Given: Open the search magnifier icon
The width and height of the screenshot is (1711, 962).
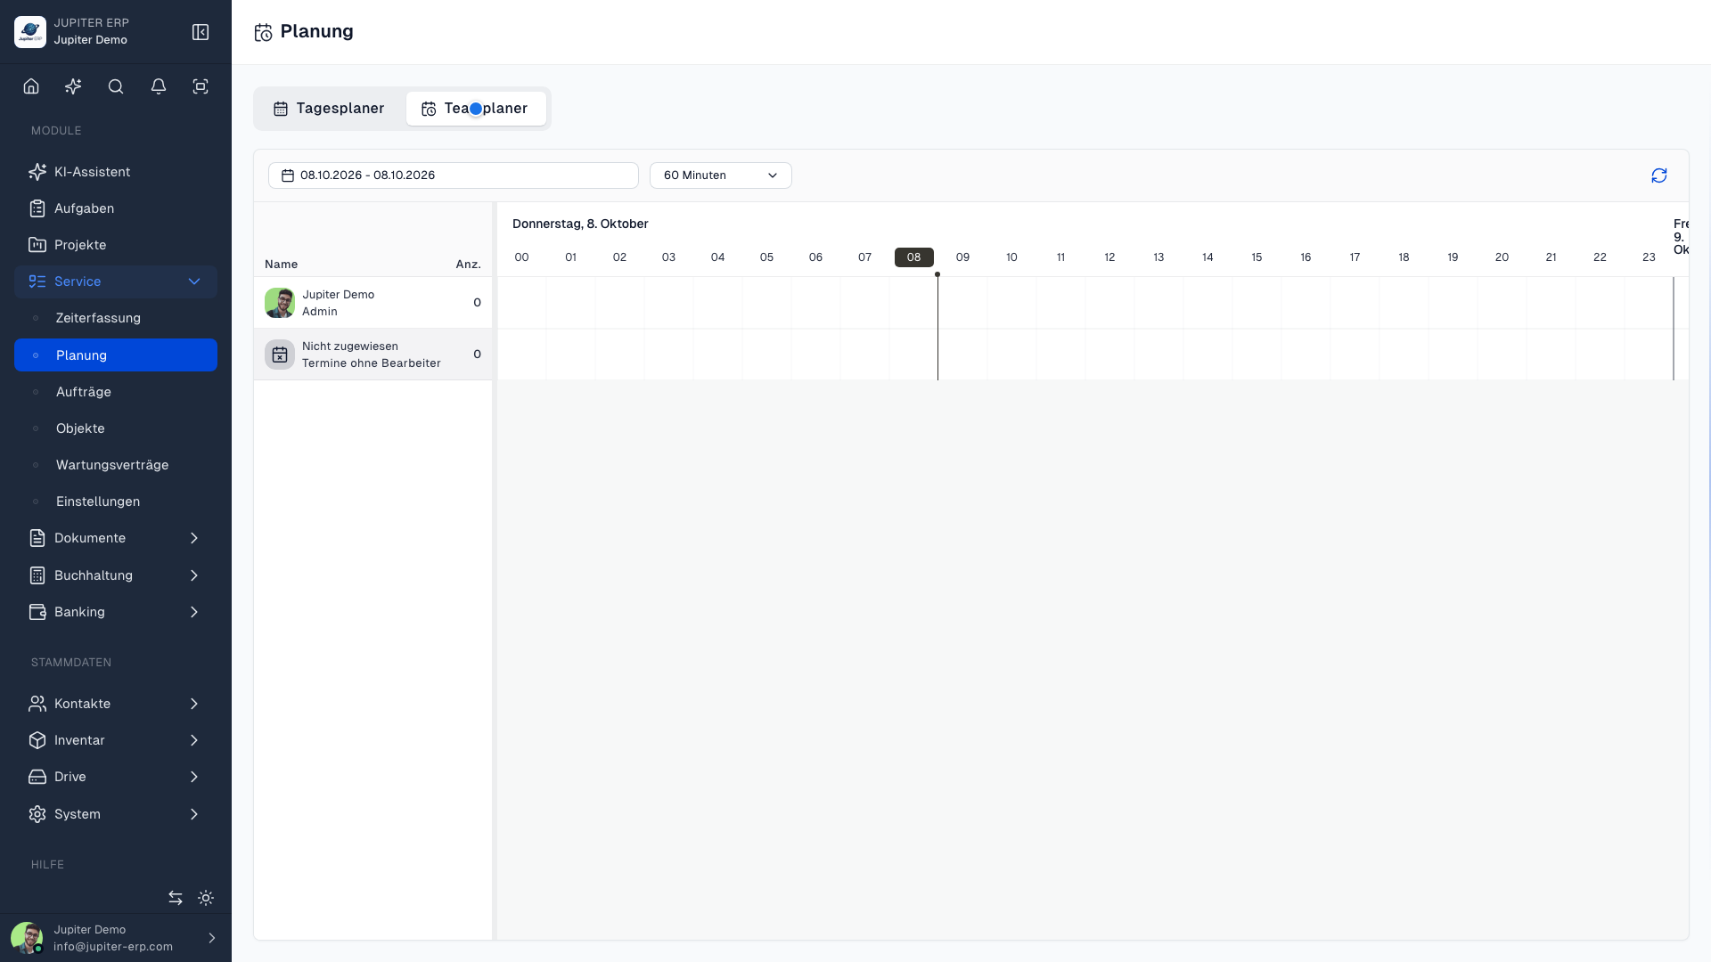Looking at the screenshot, I should (116, 86).
